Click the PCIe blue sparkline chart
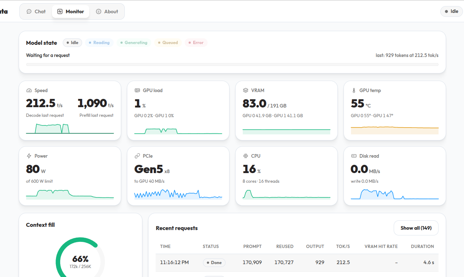The image size is (464, 277). [x=178, y=194]
